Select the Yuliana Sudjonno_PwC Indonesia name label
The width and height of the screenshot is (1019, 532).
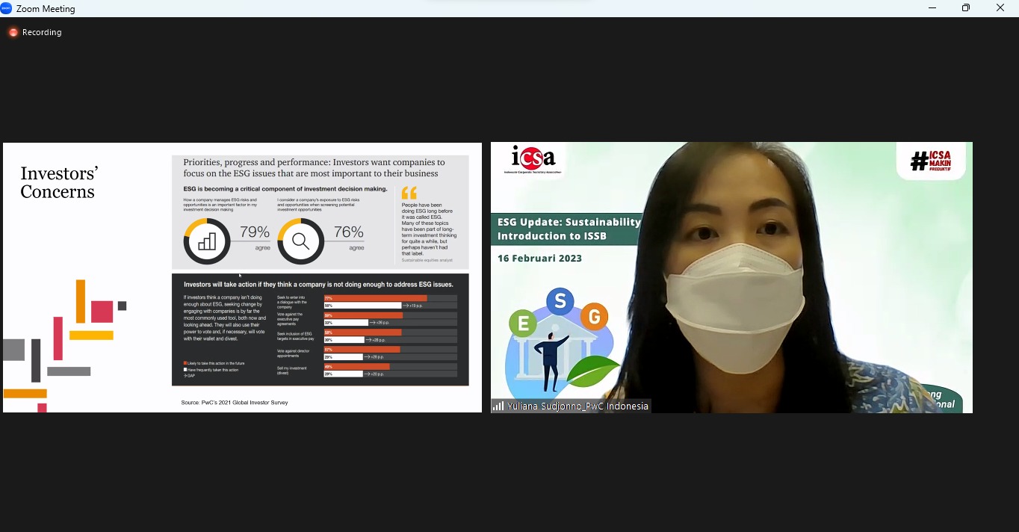pyautogui.click(x=577, y=406)
